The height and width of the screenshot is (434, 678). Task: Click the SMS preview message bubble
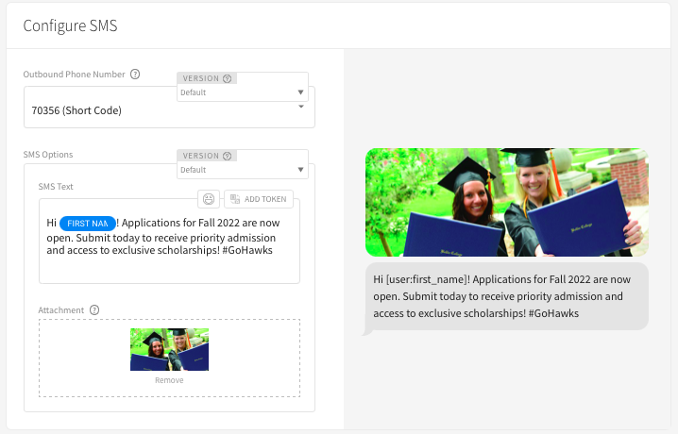click(x=507, y=296)
